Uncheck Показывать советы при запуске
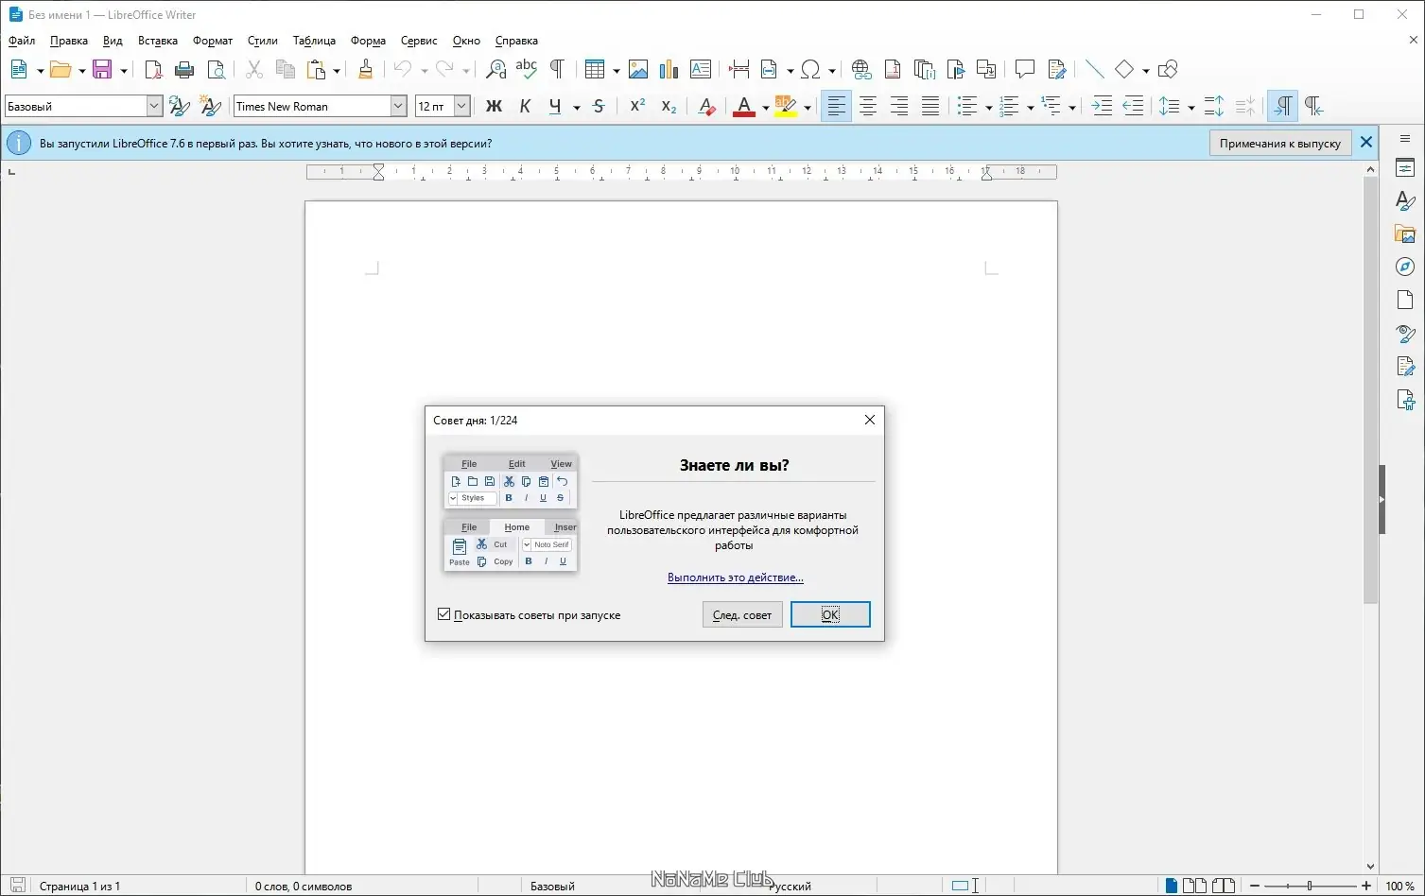 tap(444, 614)
